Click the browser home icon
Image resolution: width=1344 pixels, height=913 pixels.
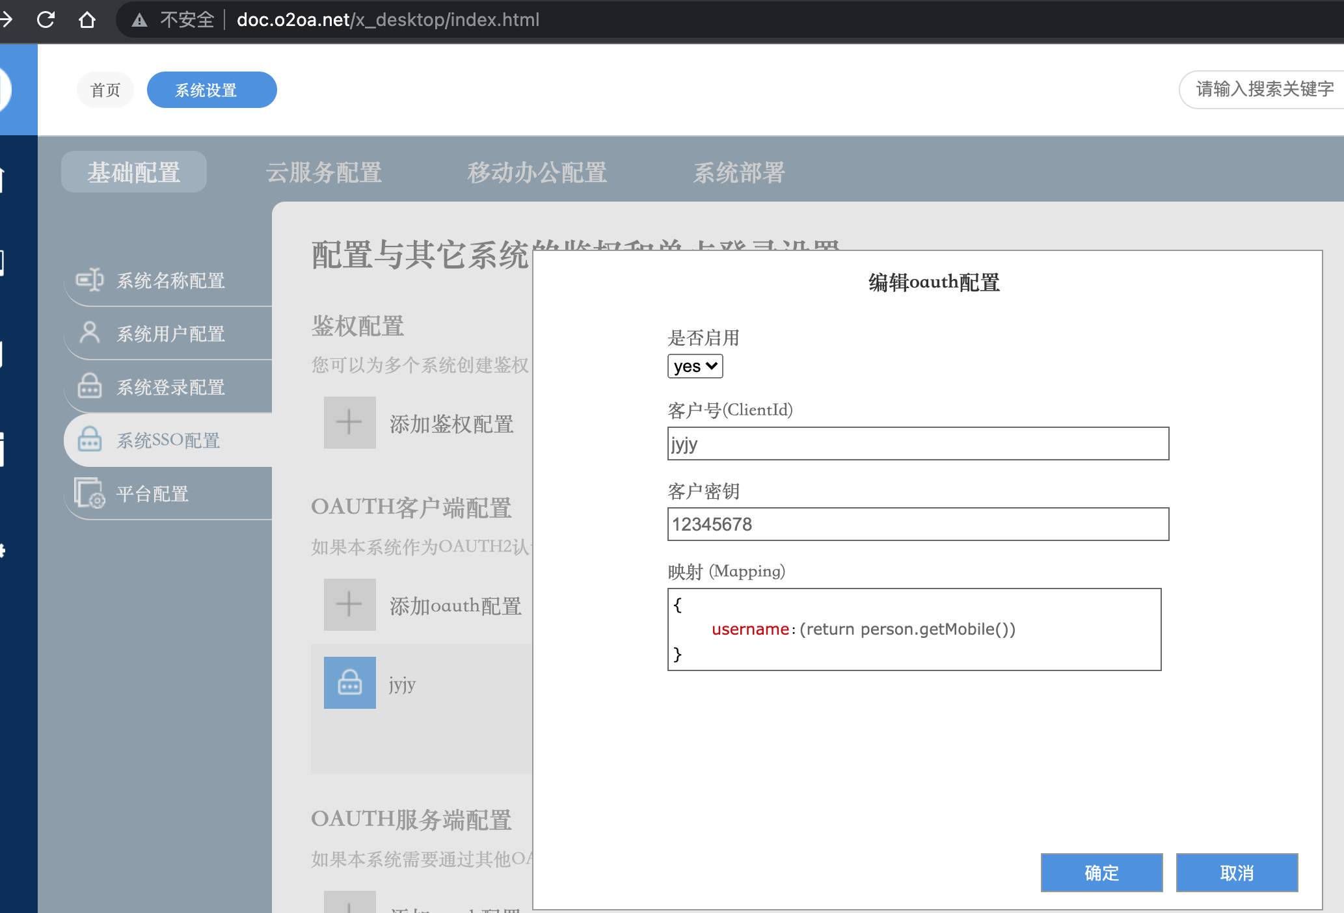click(x=87, y=20)
